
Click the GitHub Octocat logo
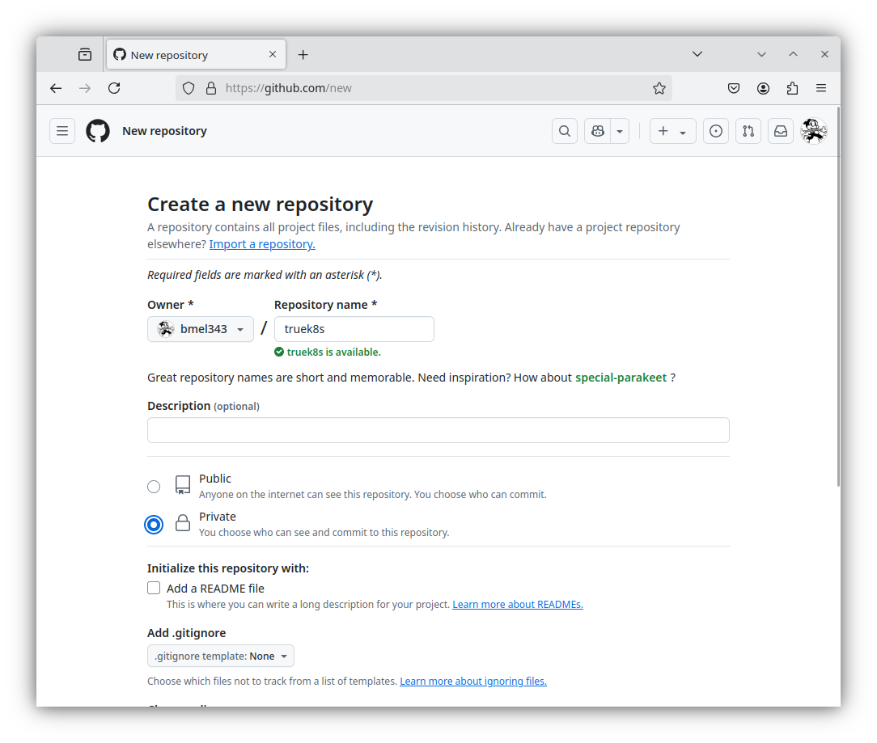pos(98,131)
